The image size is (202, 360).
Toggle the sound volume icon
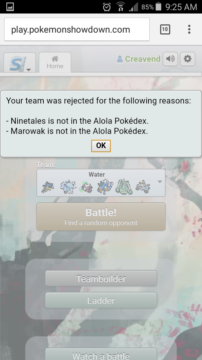pos(170,59)
